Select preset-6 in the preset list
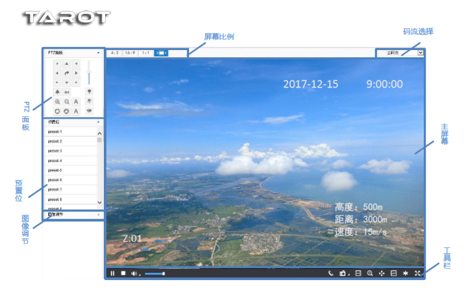This screenshot has width=476, height=290. [71, 180]
